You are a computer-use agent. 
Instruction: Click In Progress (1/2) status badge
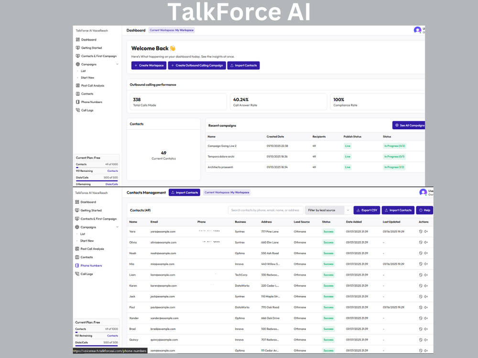tap(394, 167)
